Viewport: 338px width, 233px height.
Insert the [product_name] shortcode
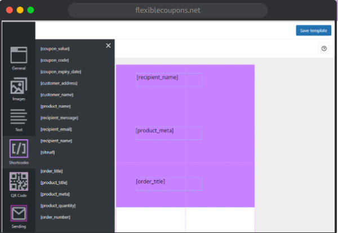click(56, 106)
